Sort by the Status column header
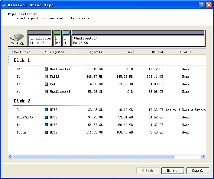 tap(185, 52)
